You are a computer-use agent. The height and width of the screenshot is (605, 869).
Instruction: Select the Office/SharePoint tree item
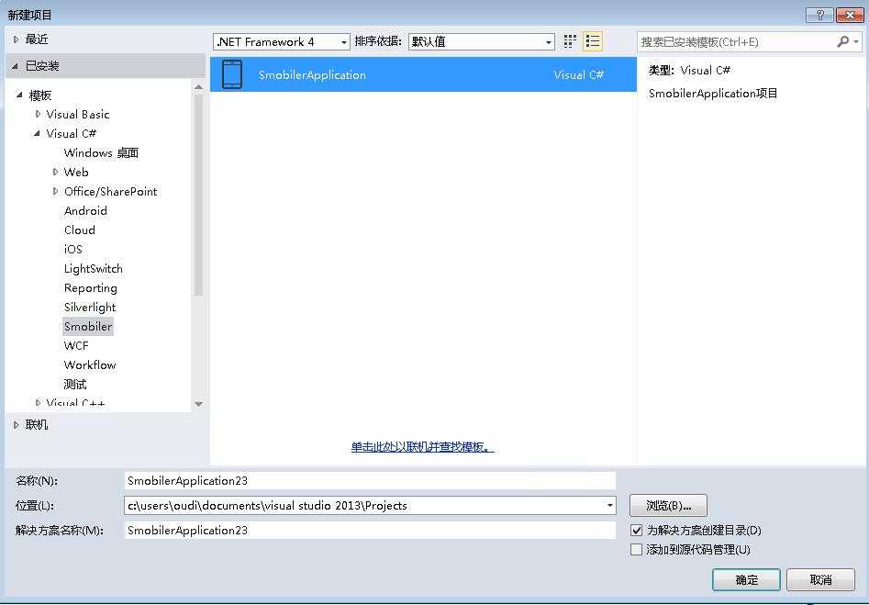[110, 191]
